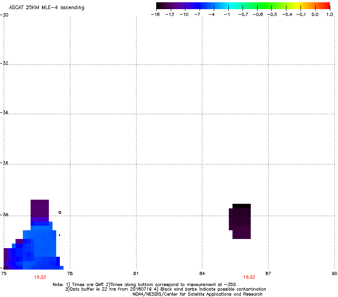Viewport: 338px width, 297px height.
Task: Click the -4 colorbar label
Action: [x=211, y=15]
